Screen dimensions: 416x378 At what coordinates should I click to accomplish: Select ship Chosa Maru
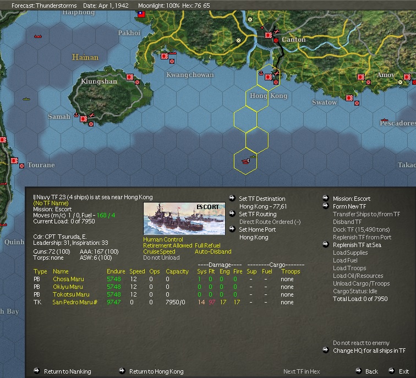(68, 279)
